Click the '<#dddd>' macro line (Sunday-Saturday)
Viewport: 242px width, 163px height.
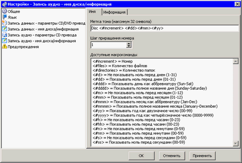[x=150, y=88]
